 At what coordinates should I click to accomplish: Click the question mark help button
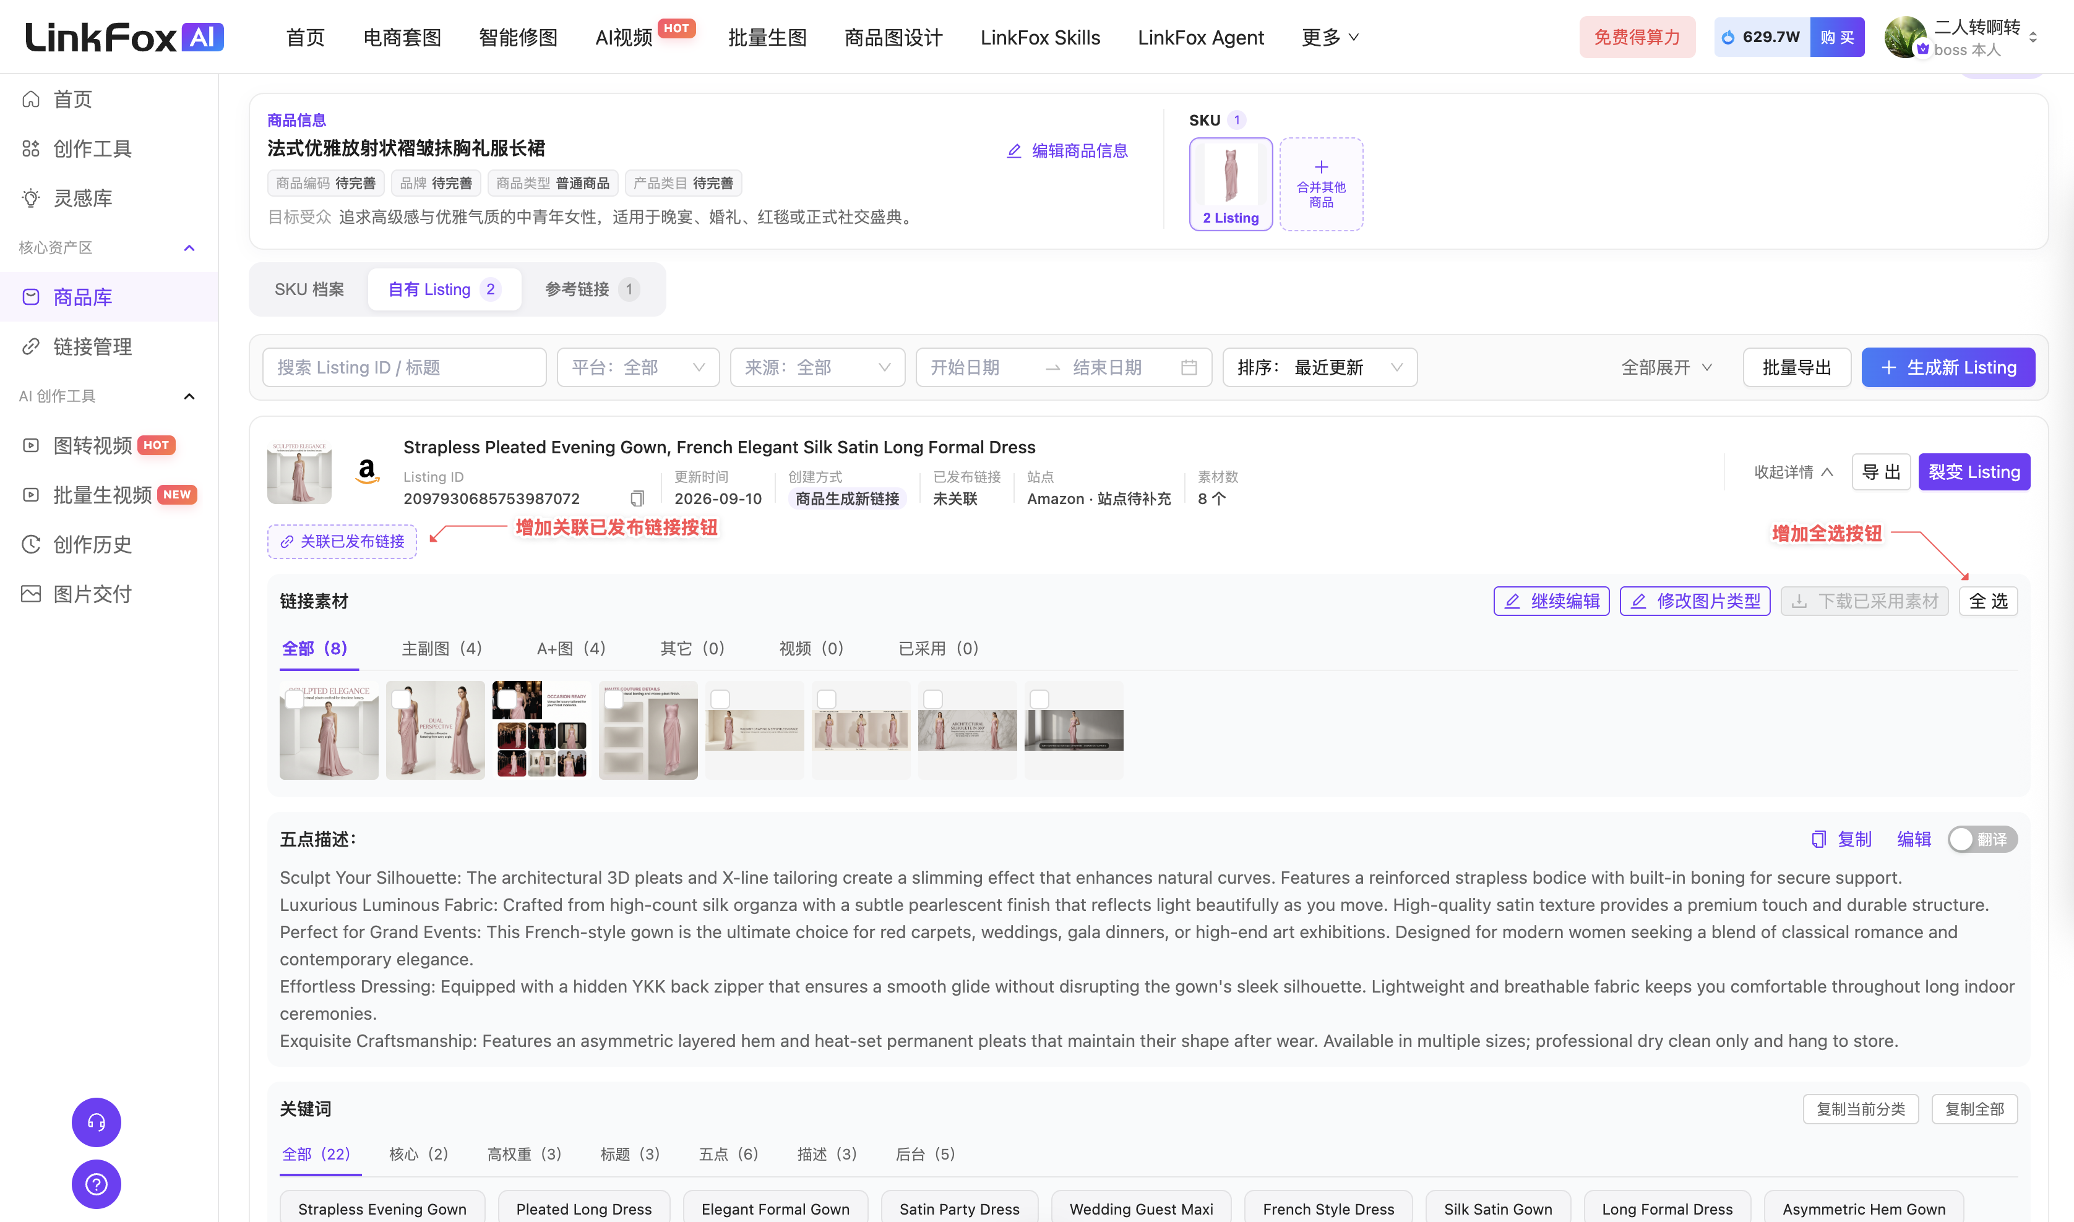pos(97,1184)
